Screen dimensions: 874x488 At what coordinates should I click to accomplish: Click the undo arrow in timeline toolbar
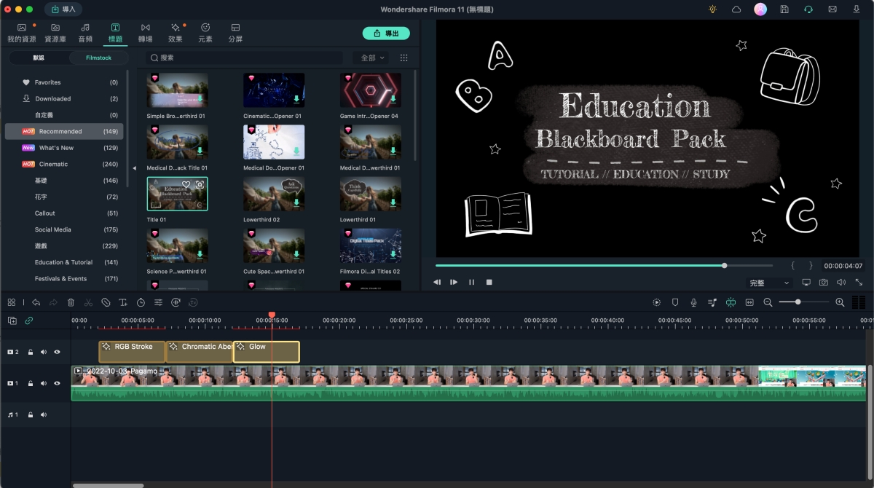pos(36,302)
